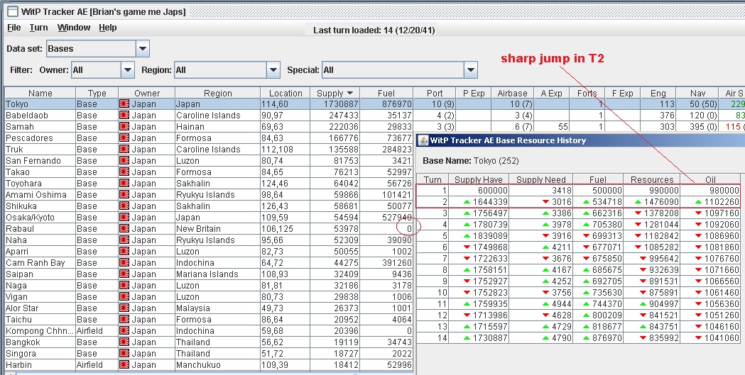Screen dimensions: 745x375
Task: Sort by the Nav column header
Action: tap(697, 93)
